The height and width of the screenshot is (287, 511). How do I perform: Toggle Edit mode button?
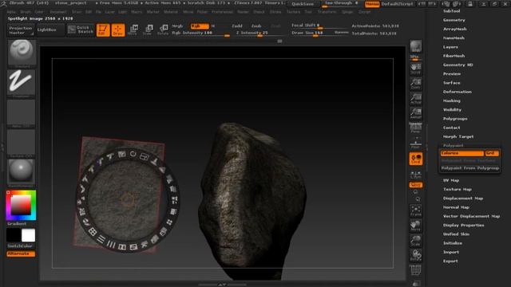pos(103,30)
